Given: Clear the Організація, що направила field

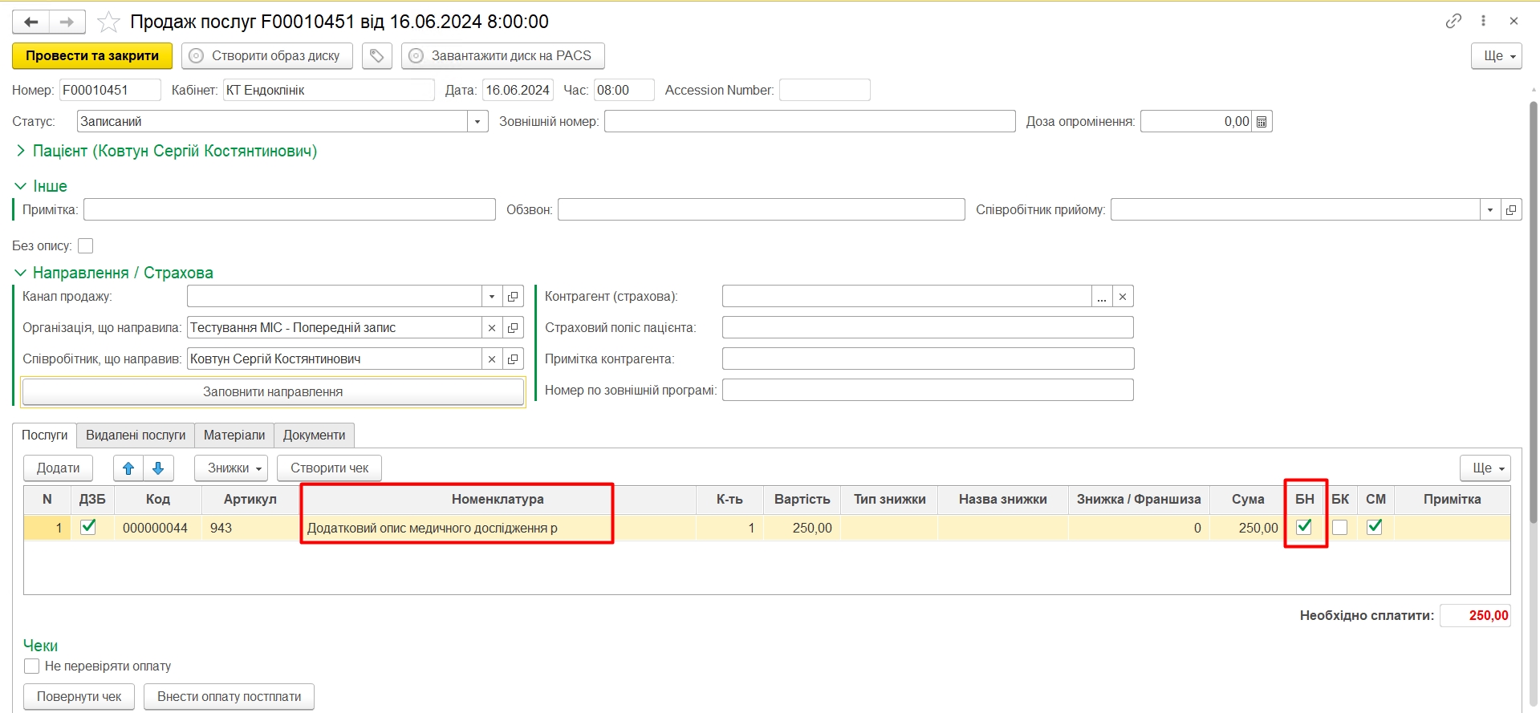Looking at the screenshot, I should [x=492, y=328].
